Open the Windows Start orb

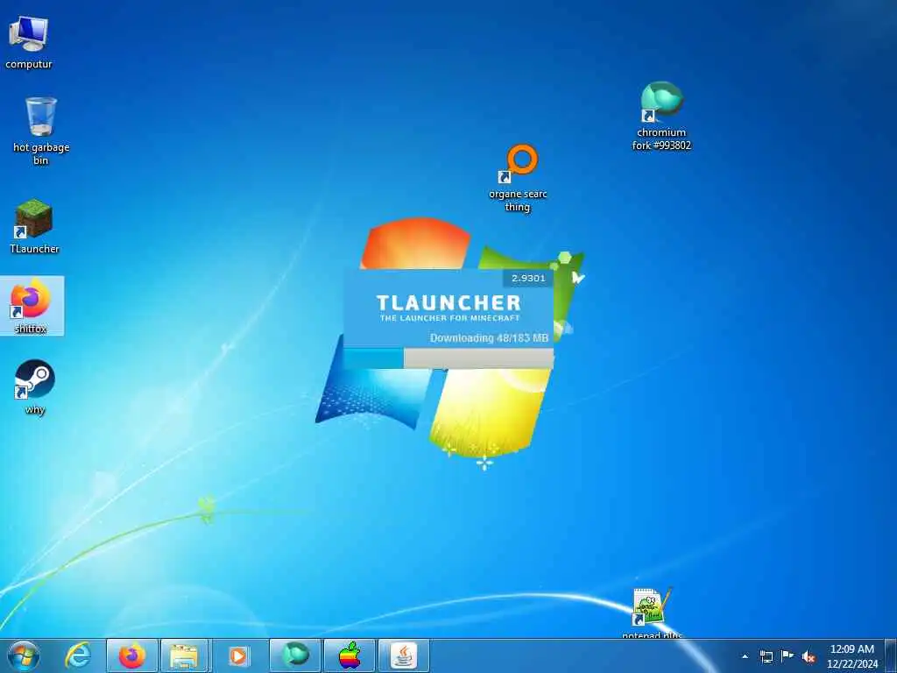click(24, 655)
